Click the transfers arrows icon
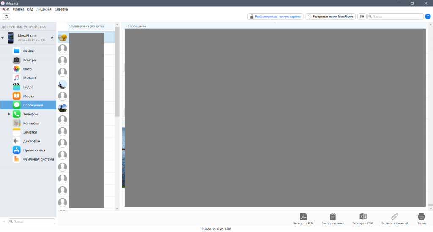 coord(362,16)
